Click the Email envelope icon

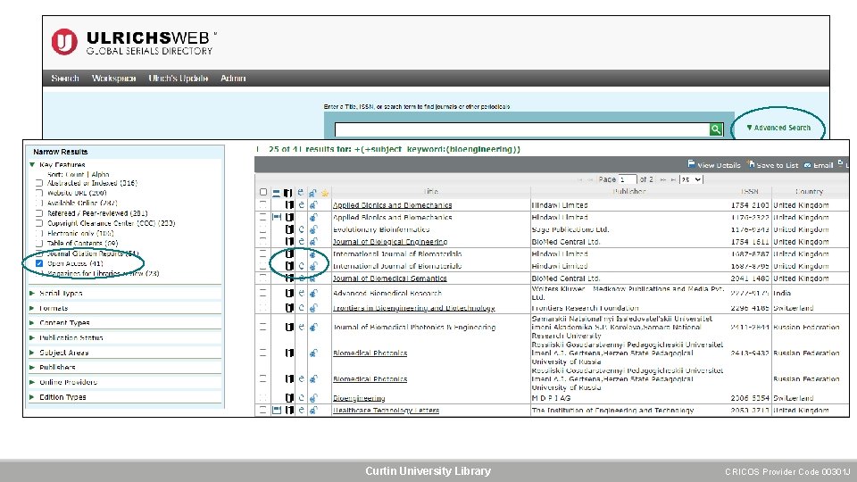coord(807,165)
